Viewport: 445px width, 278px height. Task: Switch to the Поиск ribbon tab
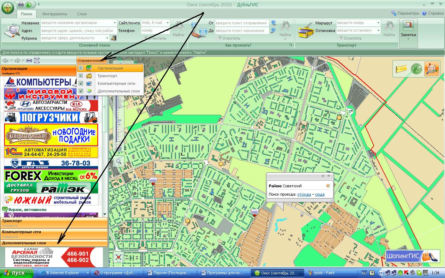pyautogui.click(x=26, y=14)
